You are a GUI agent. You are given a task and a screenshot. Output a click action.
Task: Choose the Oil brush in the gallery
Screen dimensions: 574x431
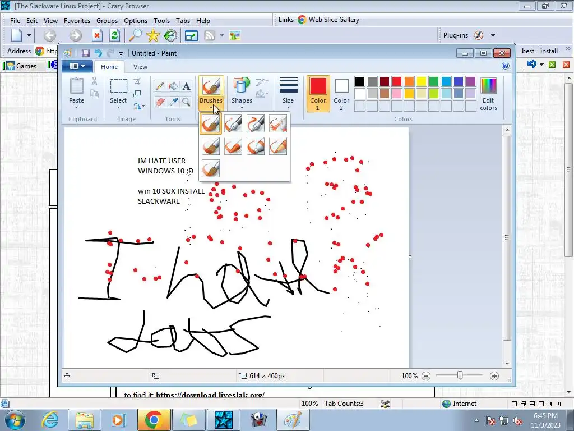(211, 146)
